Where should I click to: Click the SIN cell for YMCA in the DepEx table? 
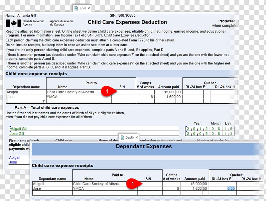(150, 188)
